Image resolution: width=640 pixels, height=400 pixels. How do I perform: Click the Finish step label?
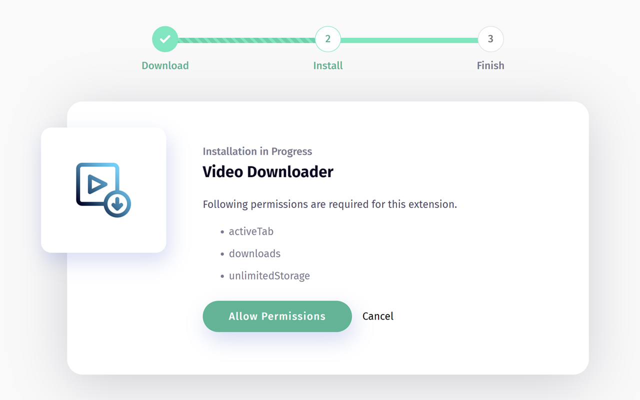point(490,65)
